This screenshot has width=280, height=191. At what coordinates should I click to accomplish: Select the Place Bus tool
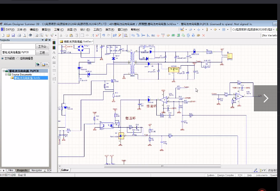point(138,35)
